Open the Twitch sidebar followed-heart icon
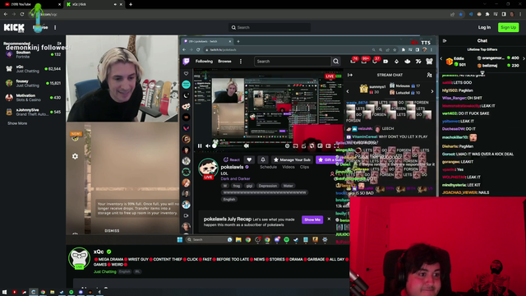The height and width of the screenshot is (296, 526). click(x=187, y=73)
